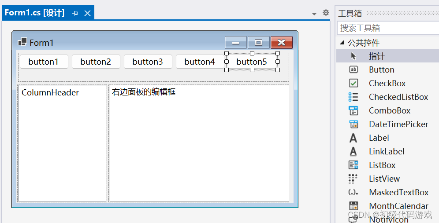Image resolution: width=439 pixels, height=223 pixels.
Task: Choose the ListBox control icon
Action: 353,165
